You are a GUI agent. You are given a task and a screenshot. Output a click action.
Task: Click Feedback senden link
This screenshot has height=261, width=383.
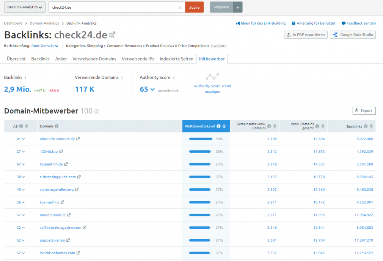click(x=359, y=23)
